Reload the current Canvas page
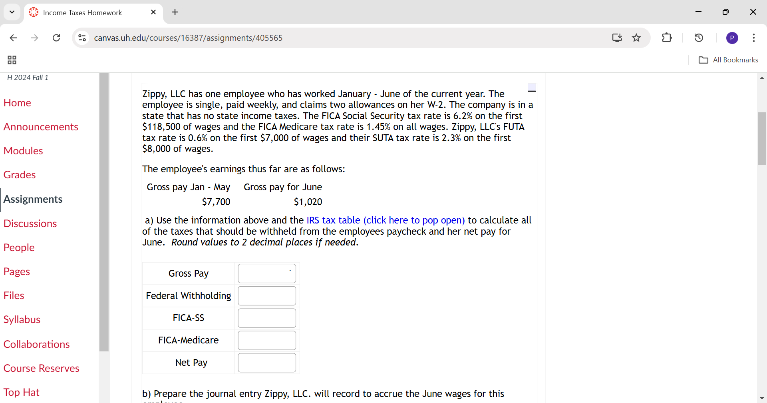Image resolution: width=767 pixels, height=403 pixels. tap(56, 38)
